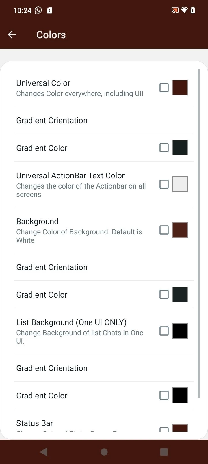Open the dark red Universal Color swatch
The width and height of the screenshot is (208, 464).
point(180,88)
